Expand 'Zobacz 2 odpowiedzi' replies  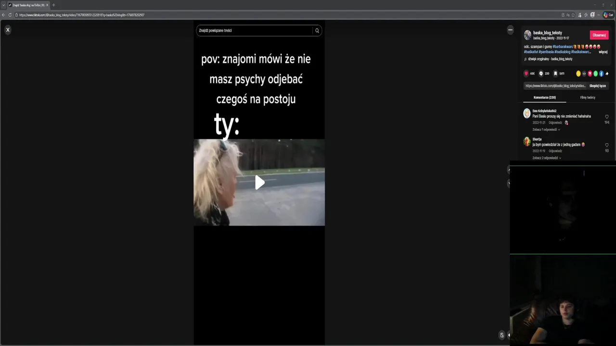pos(547,158)
